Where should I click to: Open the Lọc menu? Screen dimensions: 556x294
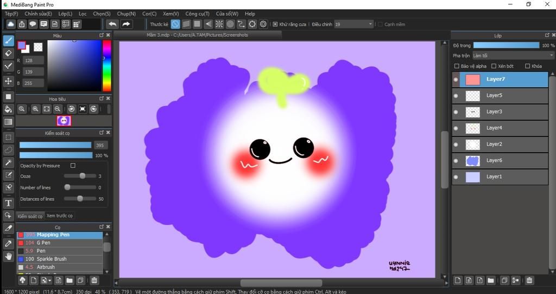[x=83, y=14]
